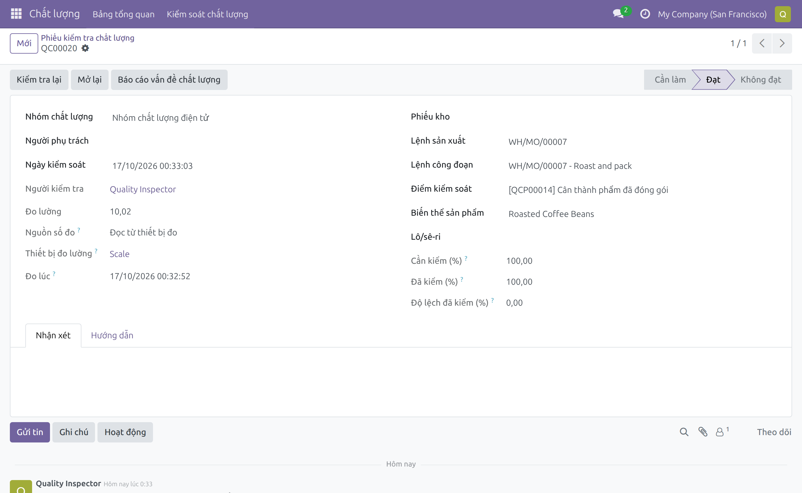Open attachments paperclip icon
This screenshot has height=493, width=802.
pyautogui.click(x=703, y=432)
